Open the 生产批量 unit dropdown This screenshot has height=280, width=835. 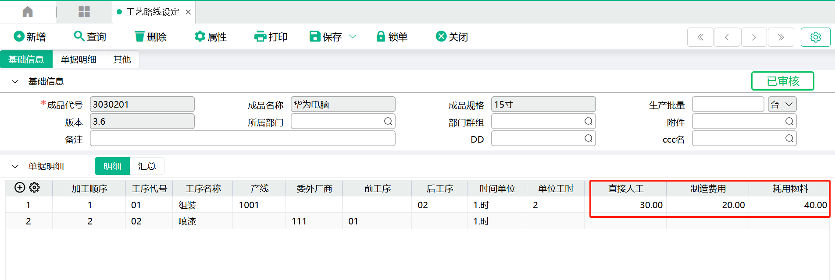tap(782, 105)
